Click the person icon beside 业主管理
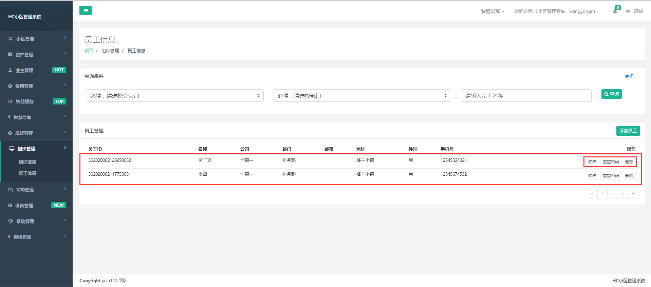The image size is (651, 287). 10,70
